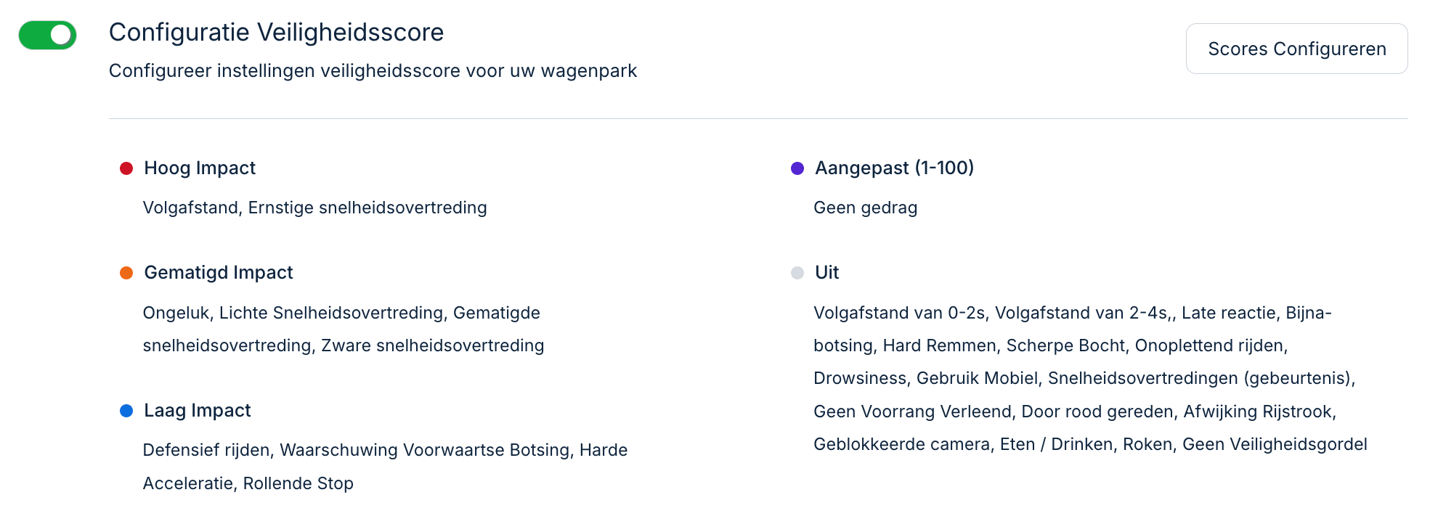Screen dimensions: 1438x524
Task: Click the Scores Configureren button
Action: pyautogui.click(x=1296, y=49)
